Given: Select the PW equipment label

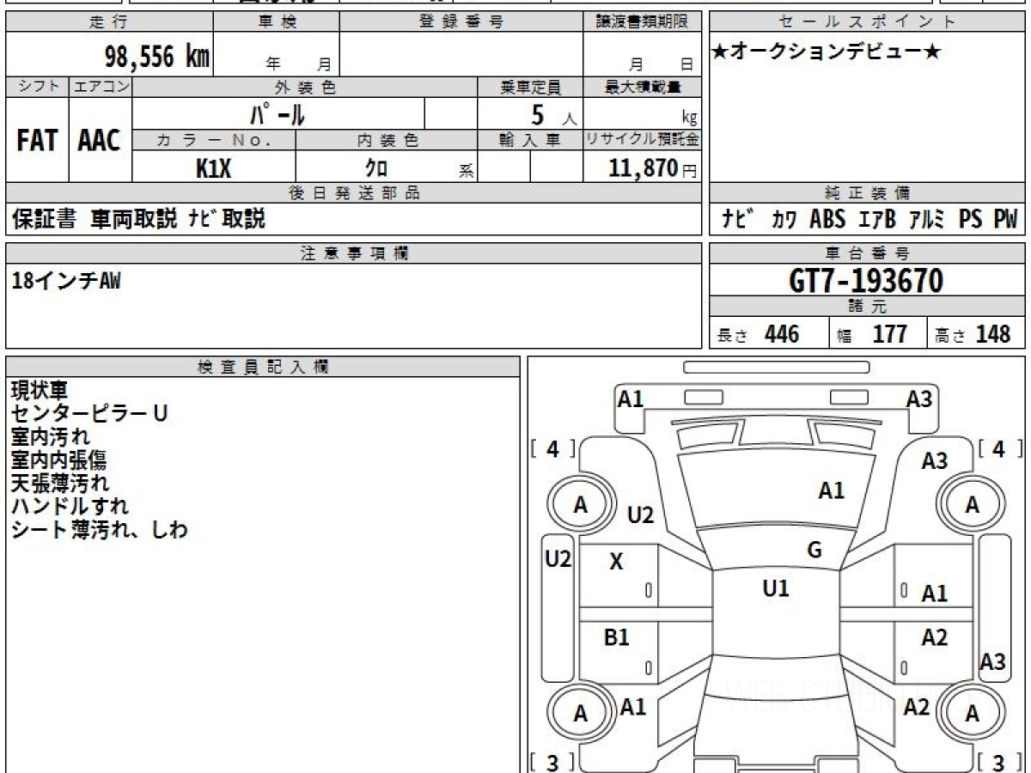Looking at the screenshot, I should [x=1005, y=220].
